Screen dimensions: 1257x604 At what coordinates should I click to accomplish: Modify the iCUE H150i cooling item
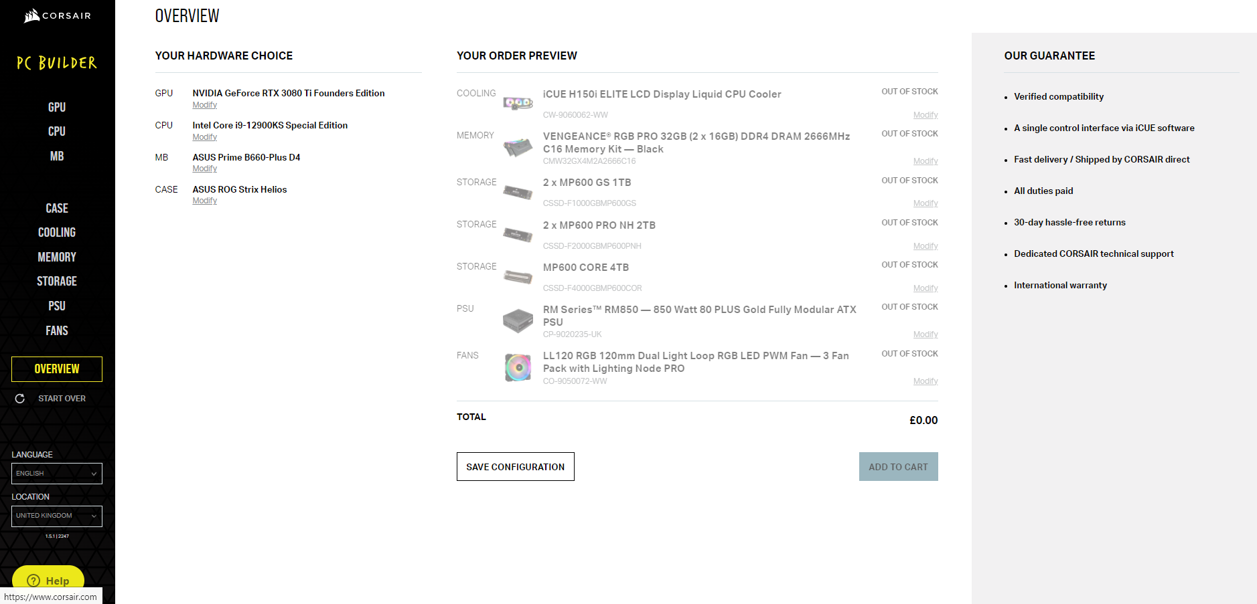click(926, 115)
